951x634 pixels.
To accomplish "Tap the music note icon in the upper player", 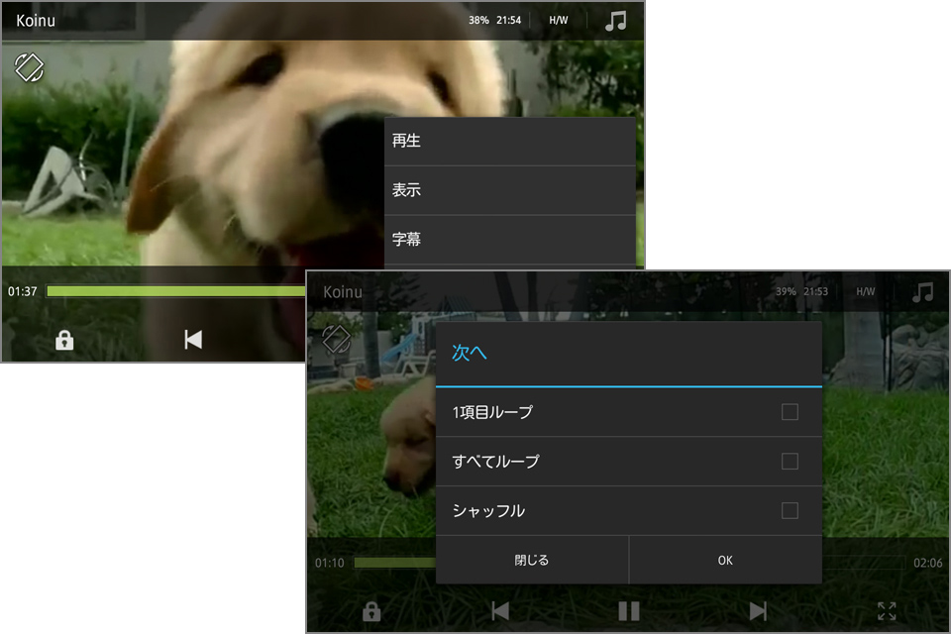I will (x=616, y=21).
